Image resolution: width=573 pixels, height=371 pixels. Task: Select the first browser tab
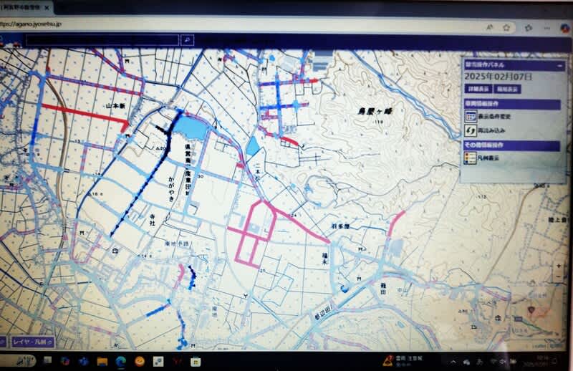coord(26,7)
